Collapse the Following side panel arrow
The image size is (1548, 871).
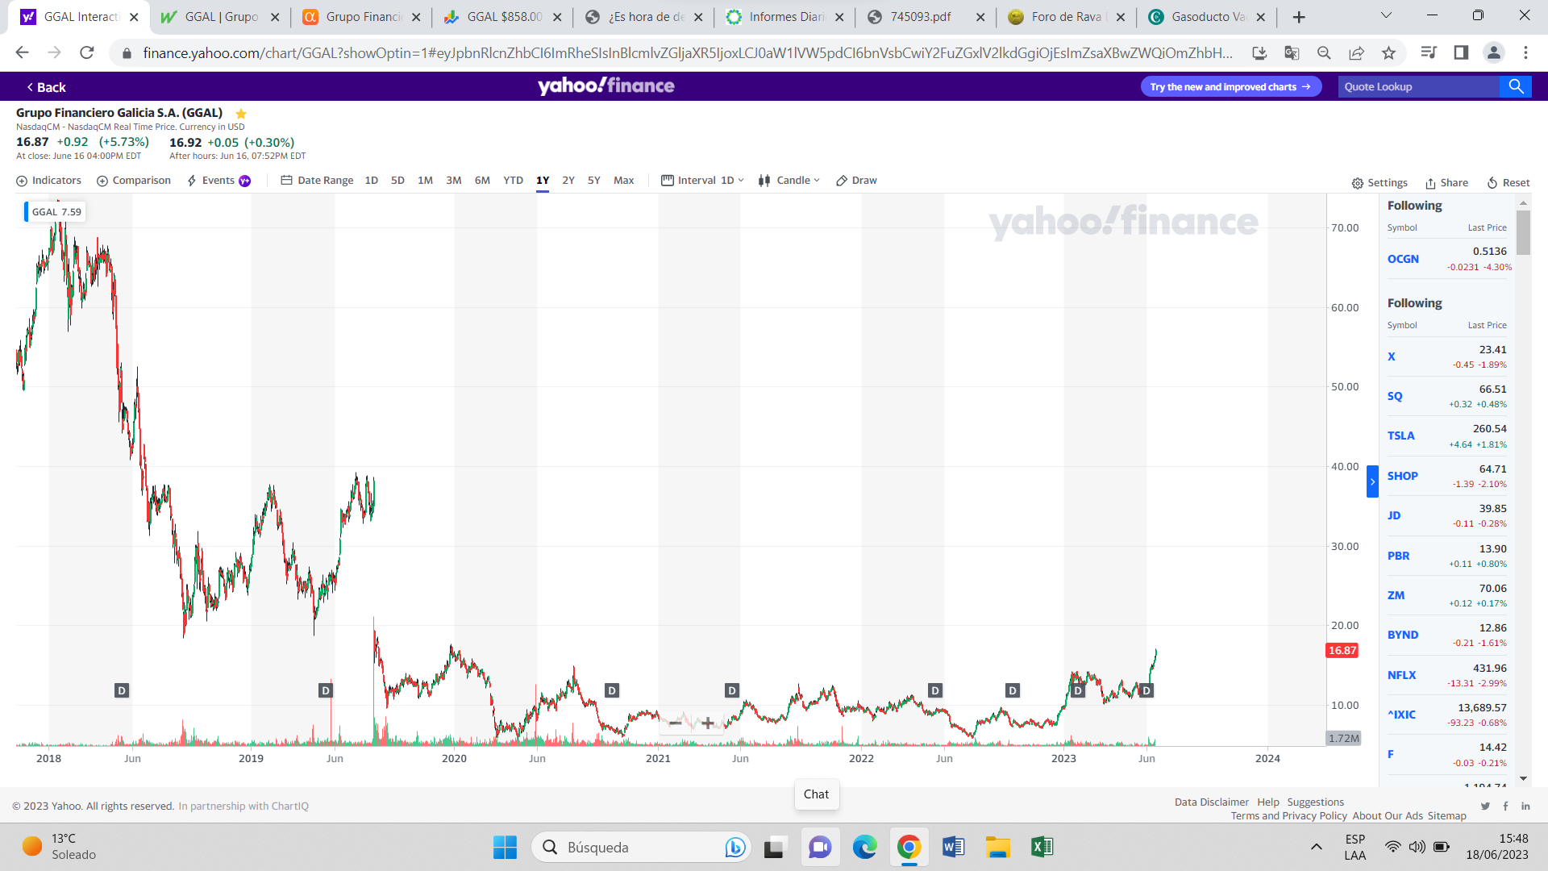(1372, 481)
